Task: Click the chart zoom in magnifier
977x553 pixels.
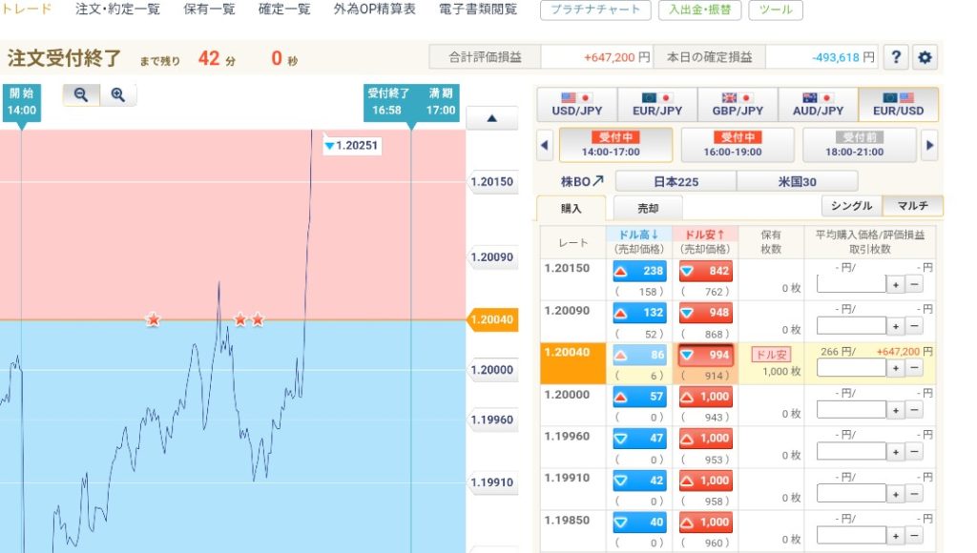Action: click(x=118, y=94)
